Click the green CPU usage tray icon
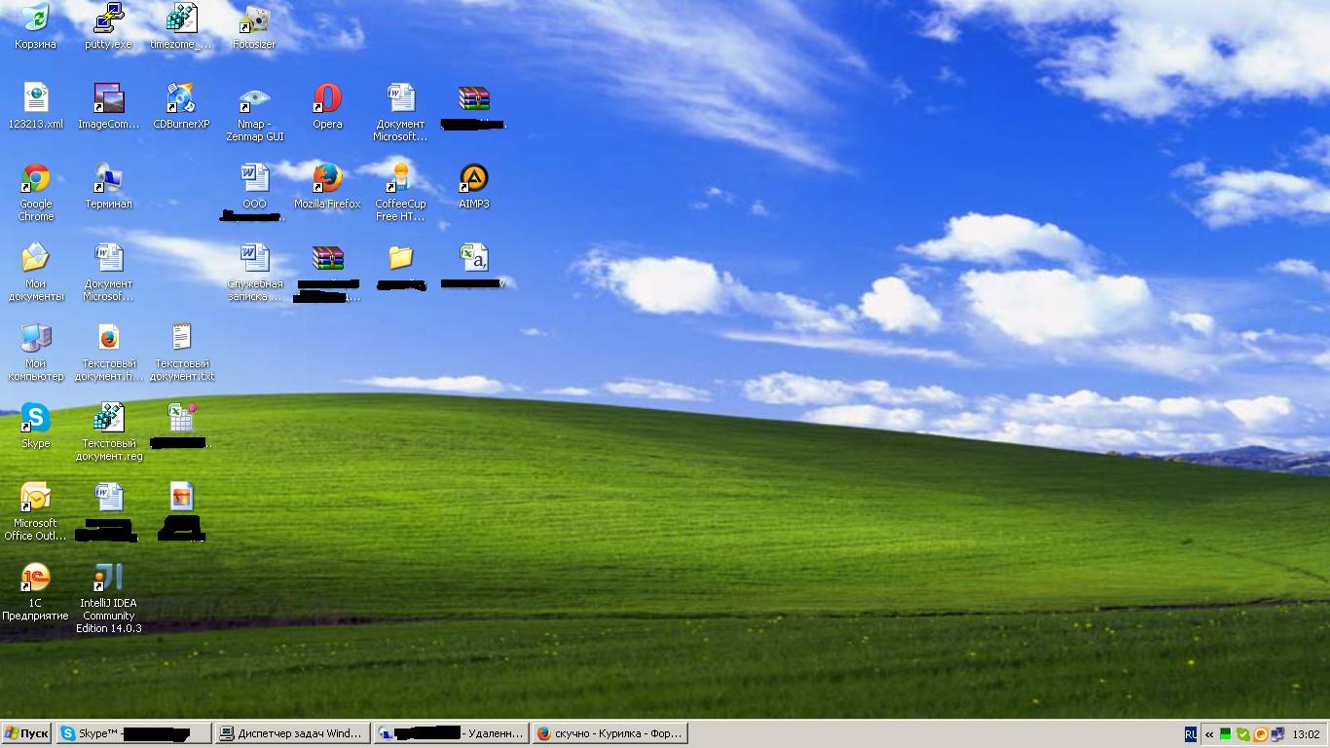Screen dimensions: 1330x748 (1226, 734)
